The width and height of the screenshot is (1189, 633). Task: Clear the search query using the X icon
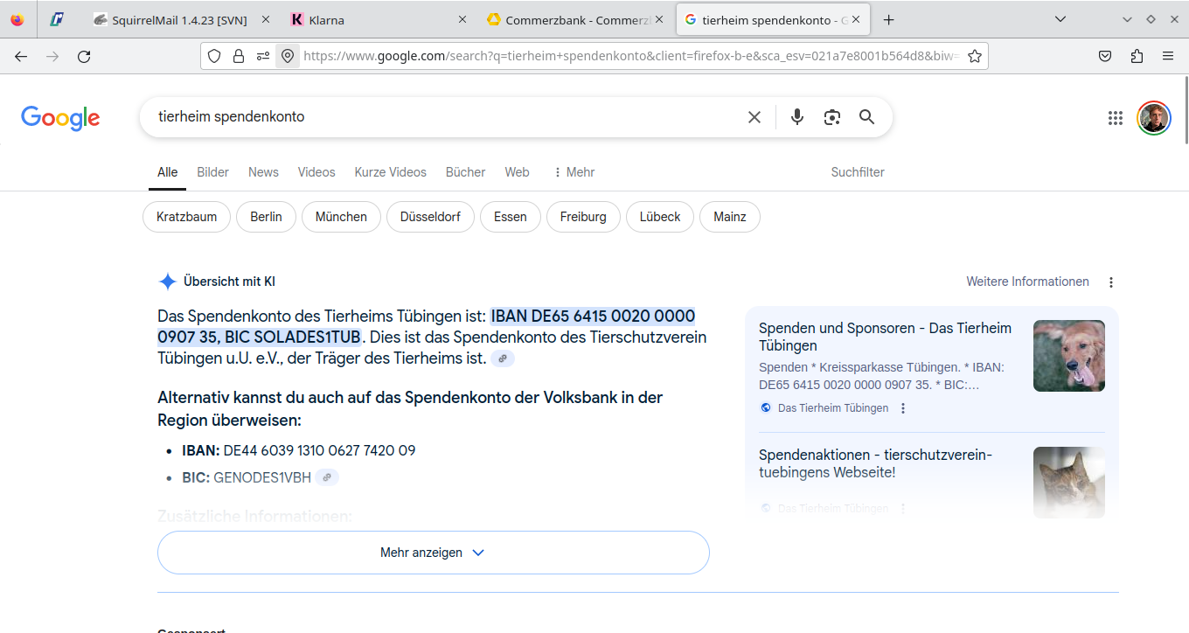[754, 115]
